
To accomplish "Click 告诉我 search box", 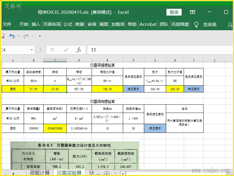I will point(210,24).
